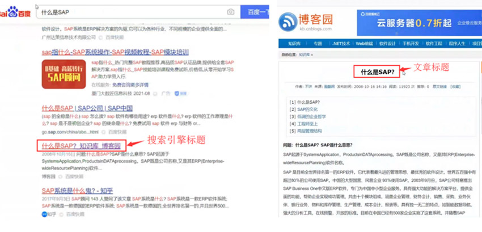Open 手机开发 nav tab
This screenshot has height=232, width=482.
pyautogui.click(x=411, y=43)
